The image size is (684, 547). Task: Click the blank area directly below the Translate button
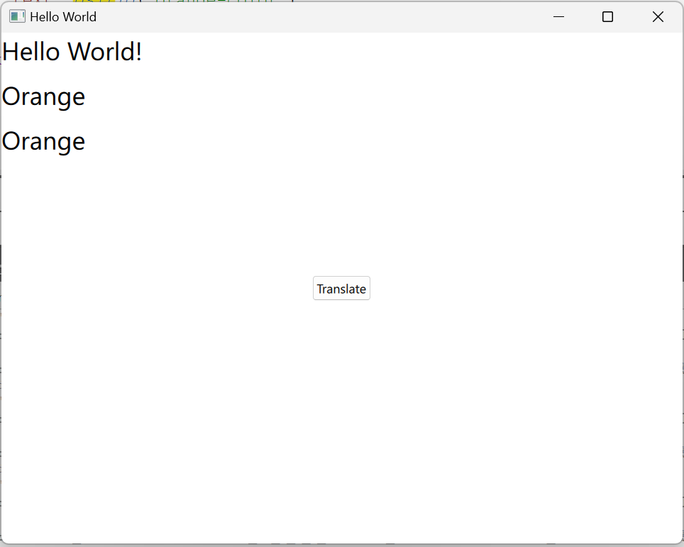tap(341, 355)
